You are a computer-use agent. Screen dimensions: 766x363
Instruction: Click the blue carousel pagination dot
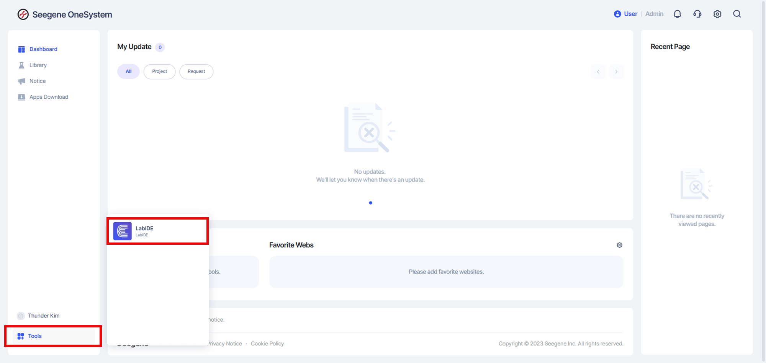coord(370,203)
